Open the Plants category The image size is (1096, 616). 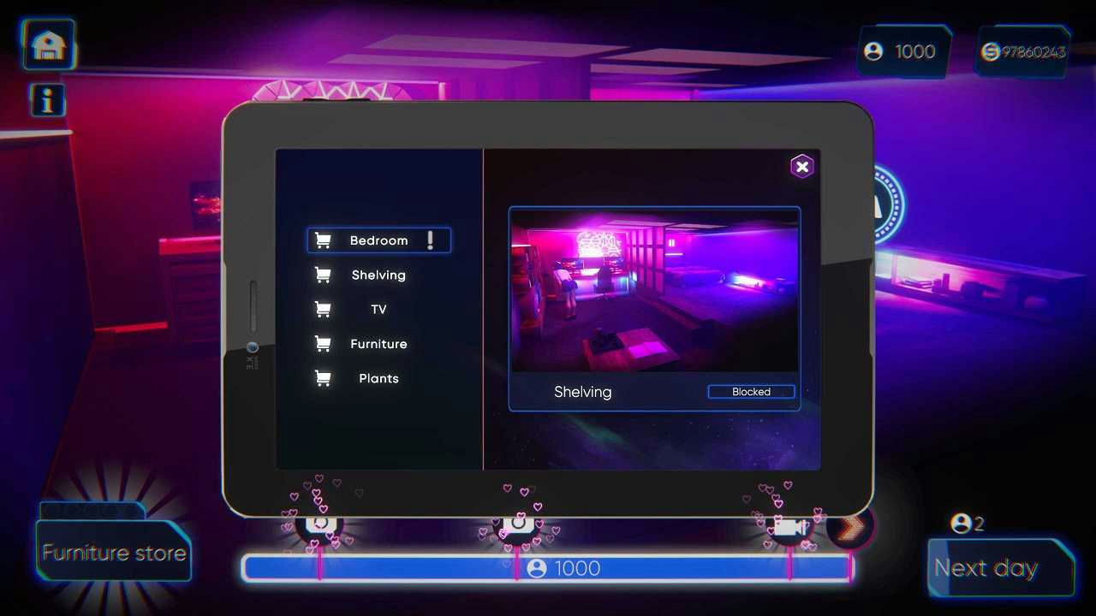(x=378, y=377)
